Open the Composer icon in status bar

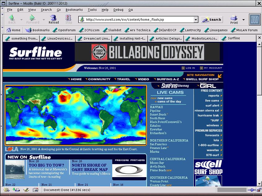(x=26, y=190)
